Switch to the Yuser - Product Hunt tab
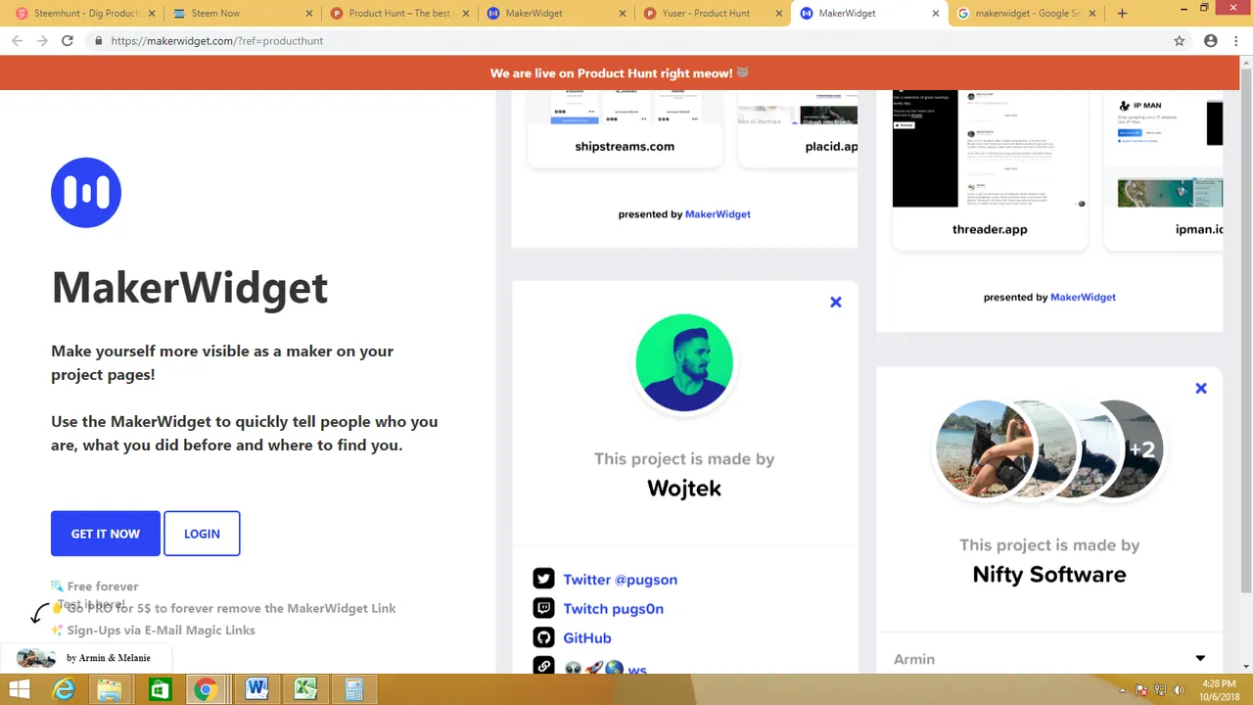The image size is (1253, 705). (x=713, y=14)
